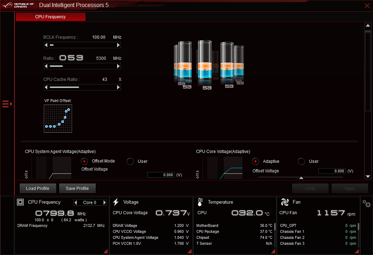Decrease the Ratio with the left arrow

(46, 66)
